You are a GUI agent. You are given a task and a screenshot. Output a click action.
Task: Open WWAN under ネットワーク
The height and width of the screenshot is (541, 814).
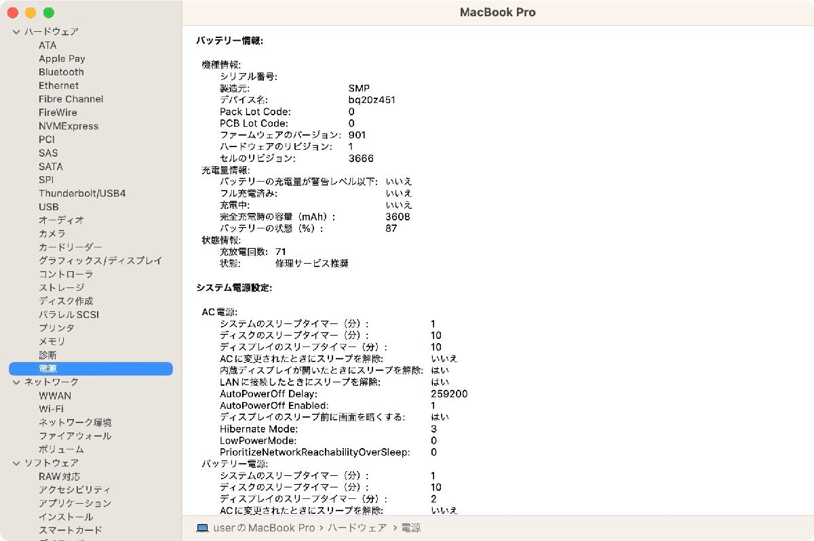point(55,395)
